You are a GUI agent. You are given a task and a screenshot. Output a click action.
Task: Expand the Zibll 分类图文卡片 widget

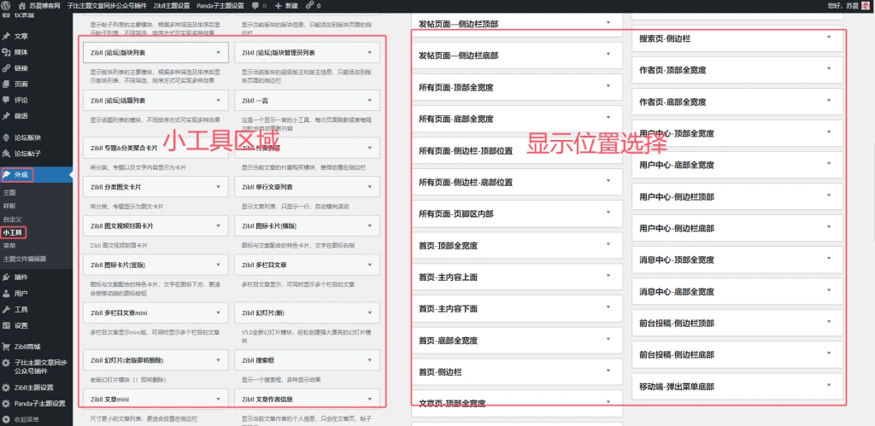coord(218,187)
